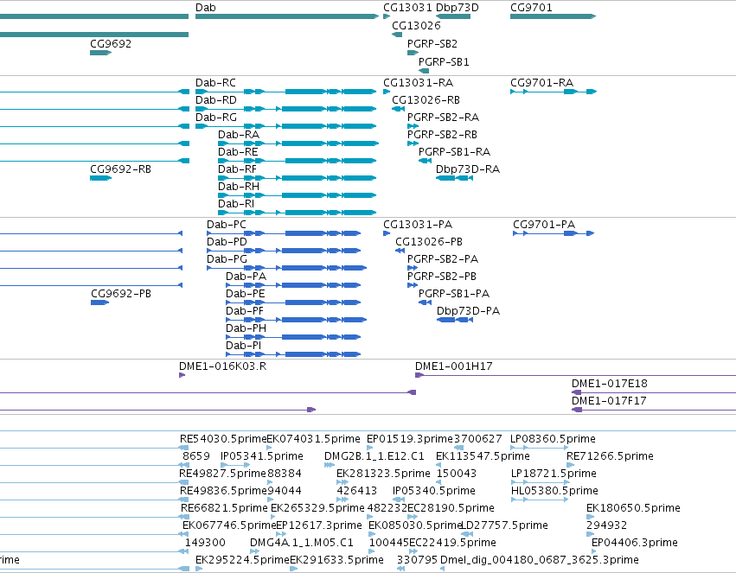Select the Dbp73D gene label

pos(458,8)
